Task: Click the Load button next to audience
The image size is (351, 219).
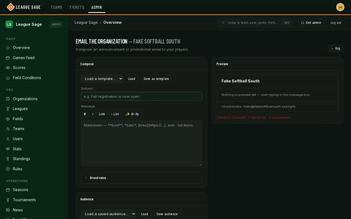Action: click(145, 214)
